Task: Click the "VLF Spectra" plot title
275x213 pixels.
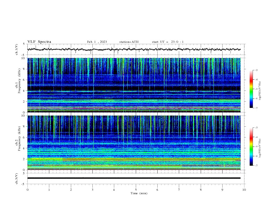Action: (x=39, y=42)
